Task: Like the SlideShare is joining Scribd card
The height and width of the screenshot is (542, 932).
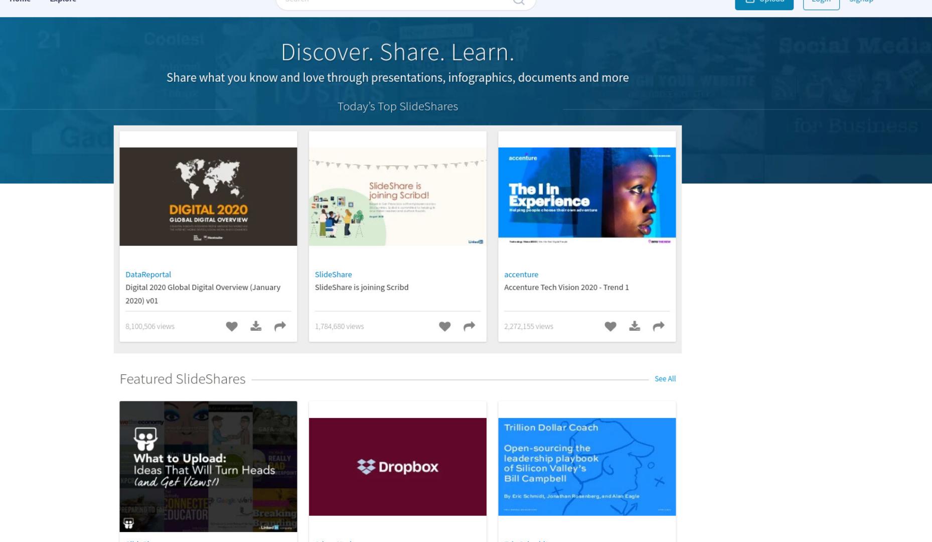Action: click(x=444, y=326)
